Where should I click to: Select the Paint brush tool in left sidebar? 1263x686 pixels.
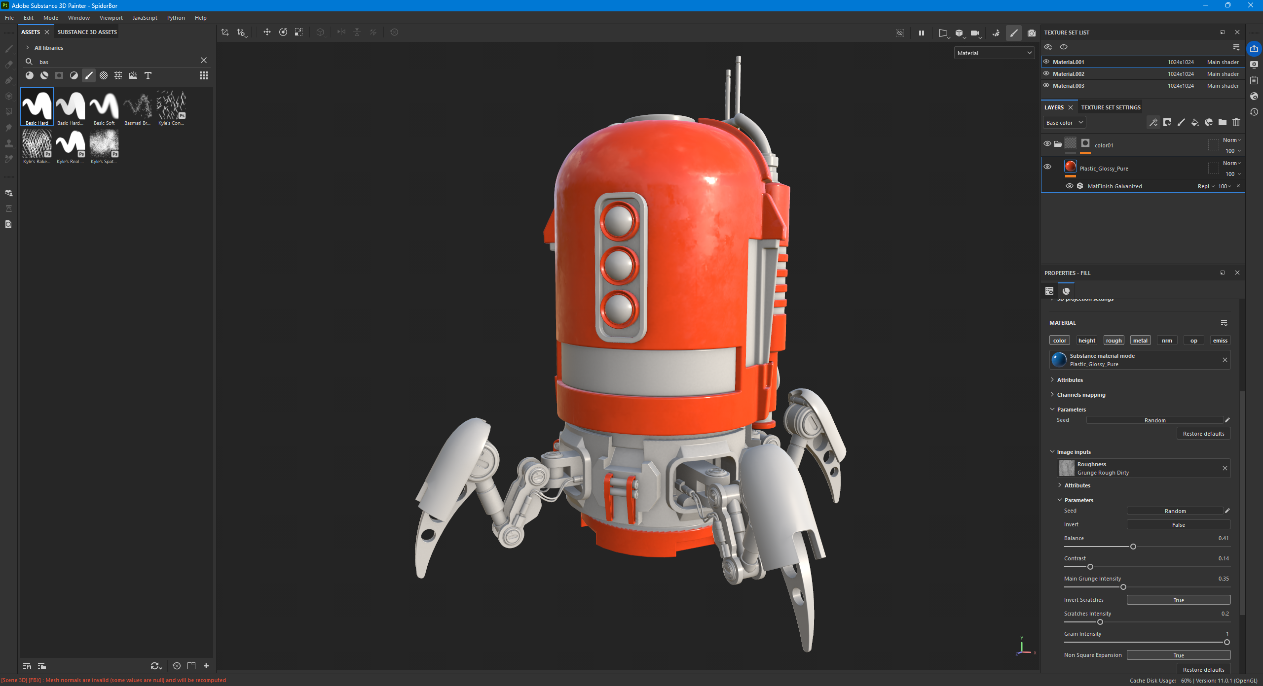[8, 49]
